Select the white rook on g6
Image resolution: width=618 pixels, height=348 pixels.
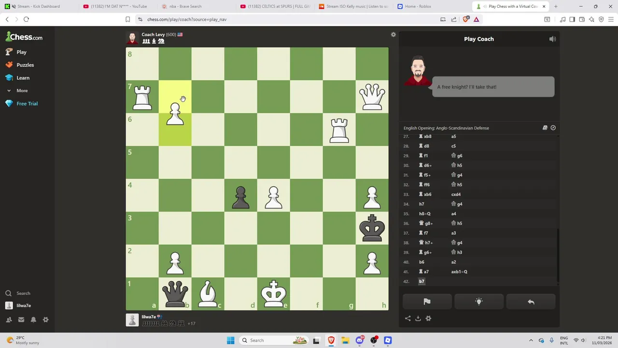pos(339,130)
